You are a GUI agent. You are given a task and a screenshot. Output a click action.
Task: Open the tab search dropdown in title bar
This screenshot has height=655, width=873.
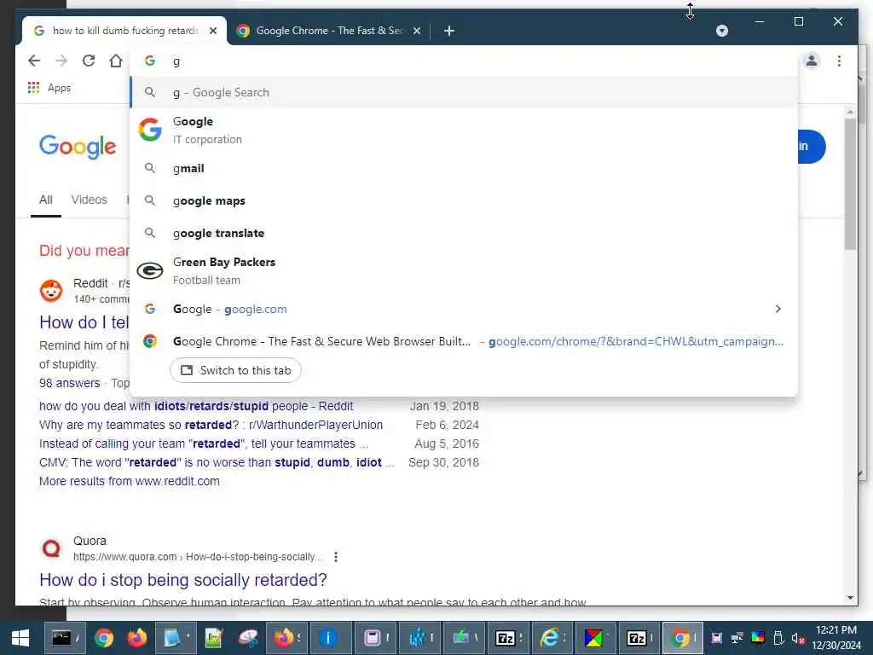(721, 31)
